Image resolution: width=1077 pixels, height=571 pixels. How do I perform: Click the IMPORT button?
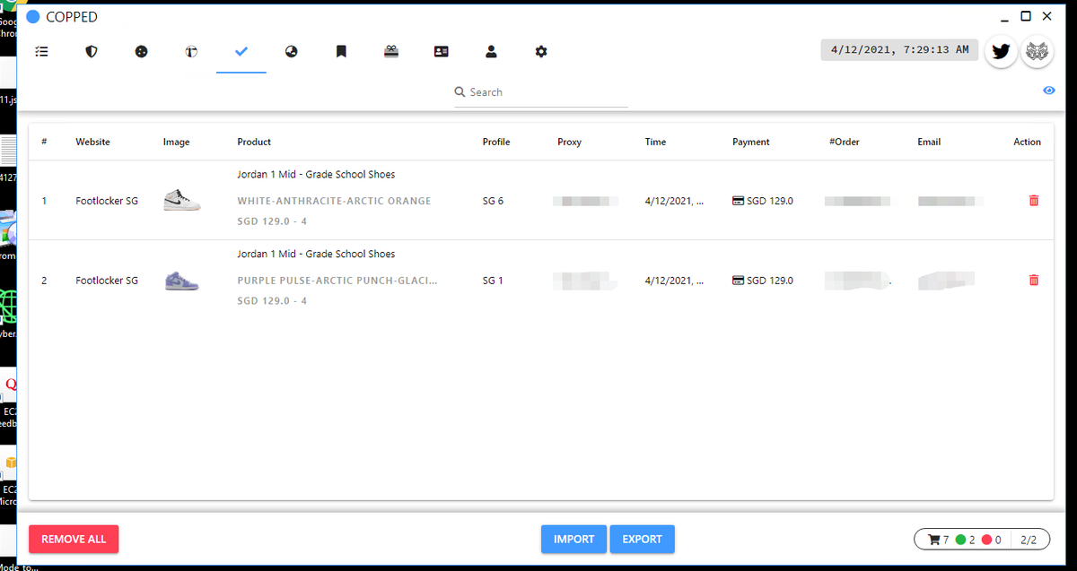point(574,539)
